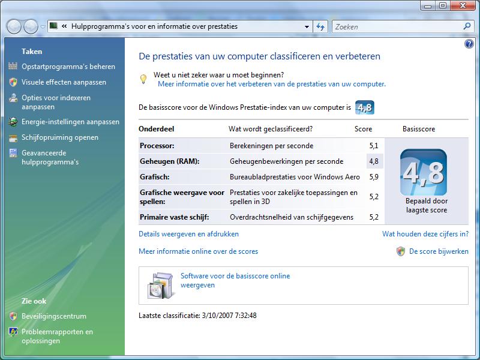Go back with the Back navigation button
Viewport: 480px width, 360px height.
click(14, 26)
